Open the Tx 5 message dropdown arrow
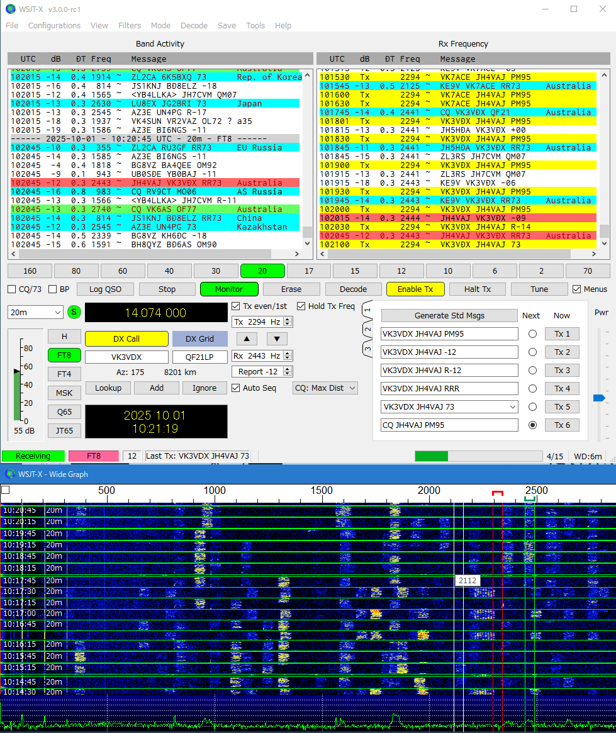 [512, 407]
